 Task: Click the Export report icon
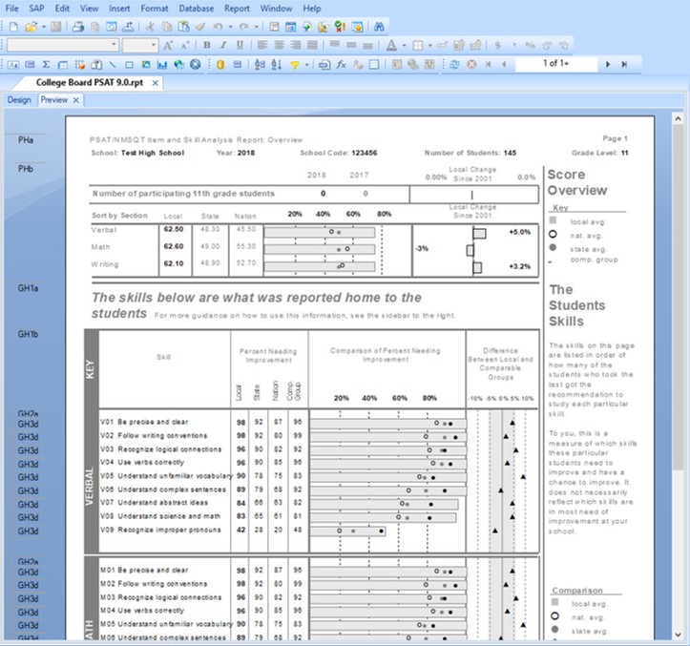128,27
